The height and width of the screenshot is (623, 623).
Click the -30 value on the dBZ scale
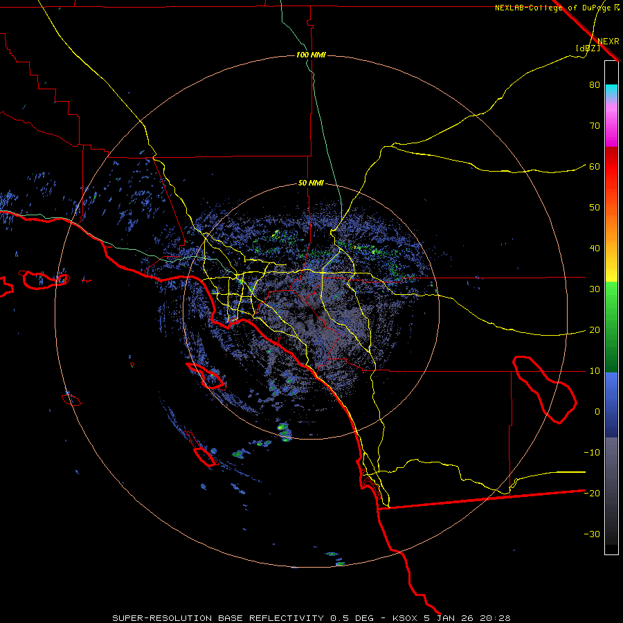click(x=592, y=534)
